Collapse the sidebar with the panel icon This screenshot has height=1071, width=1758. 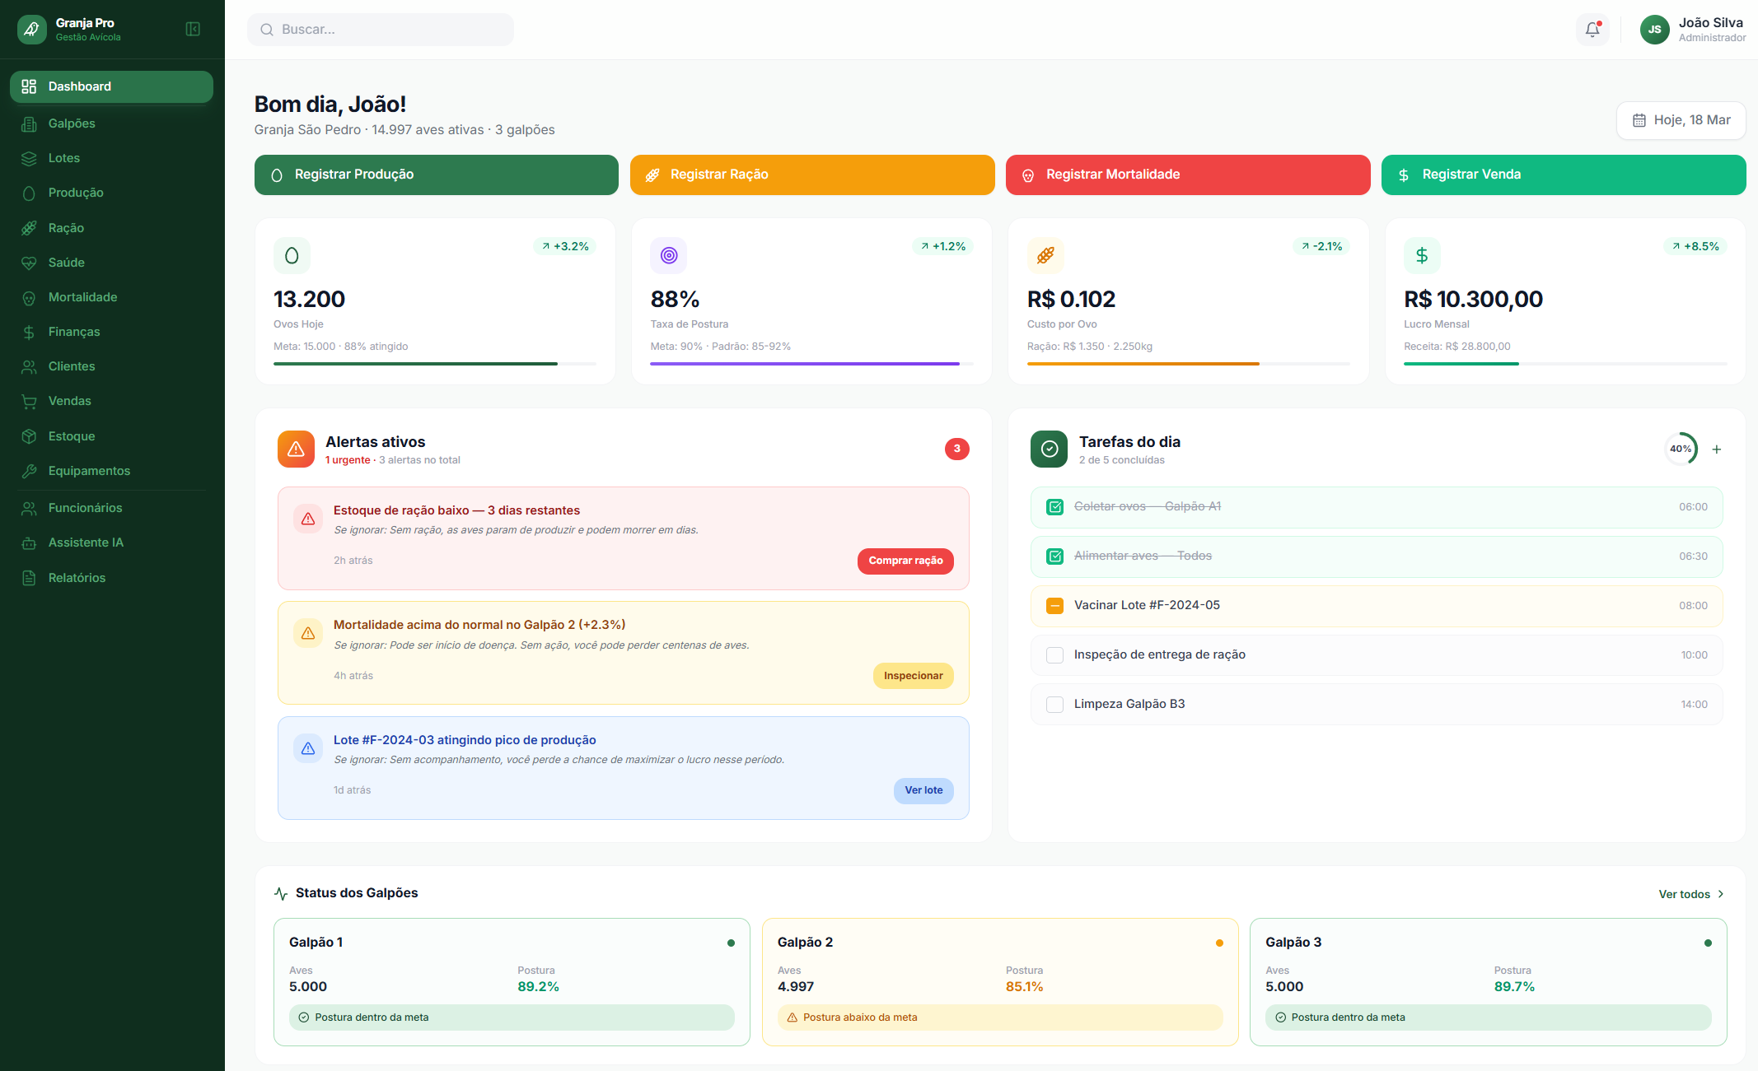click(193, 29)
